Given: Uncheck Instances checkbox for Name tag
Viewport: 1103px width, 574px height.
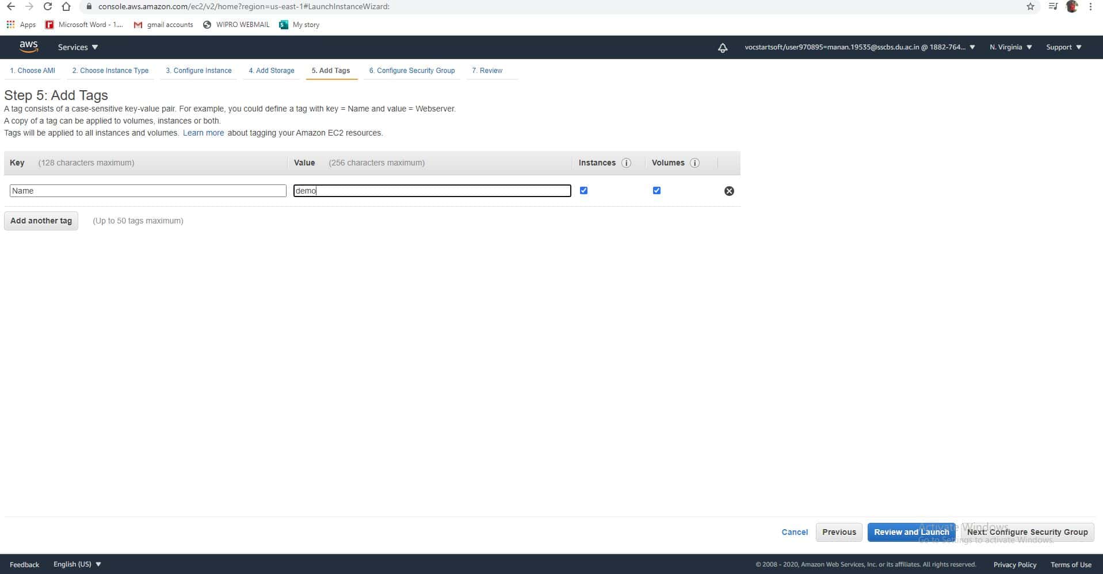Looking at the screenshot, I should coord(583,190).
